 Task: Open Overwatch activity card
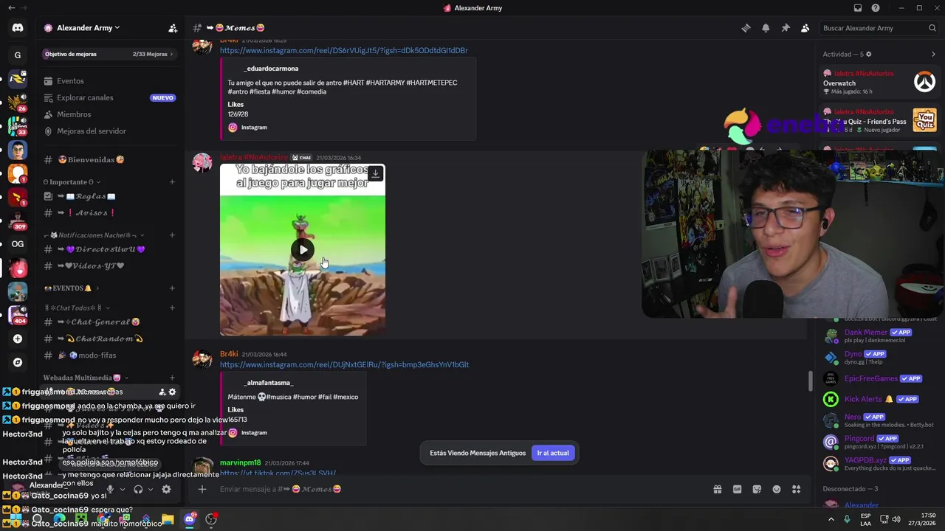(879, 82)
